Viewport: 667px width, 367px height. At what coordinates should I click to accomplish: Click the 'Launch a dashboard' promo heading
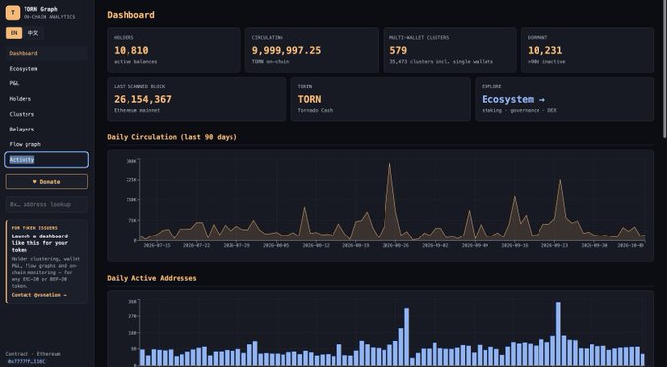(39, 243)
